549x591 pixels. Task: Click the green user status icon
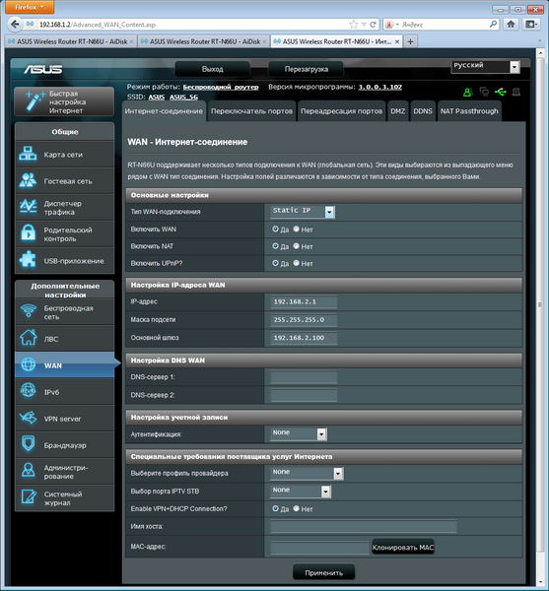point(467,92)
